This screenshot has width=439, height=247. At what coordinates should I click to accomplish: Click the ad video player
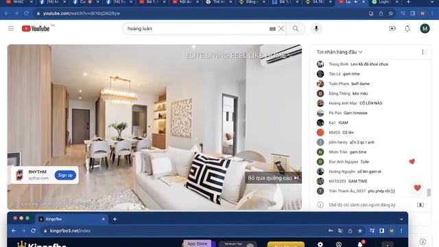[x=154, y=127]
